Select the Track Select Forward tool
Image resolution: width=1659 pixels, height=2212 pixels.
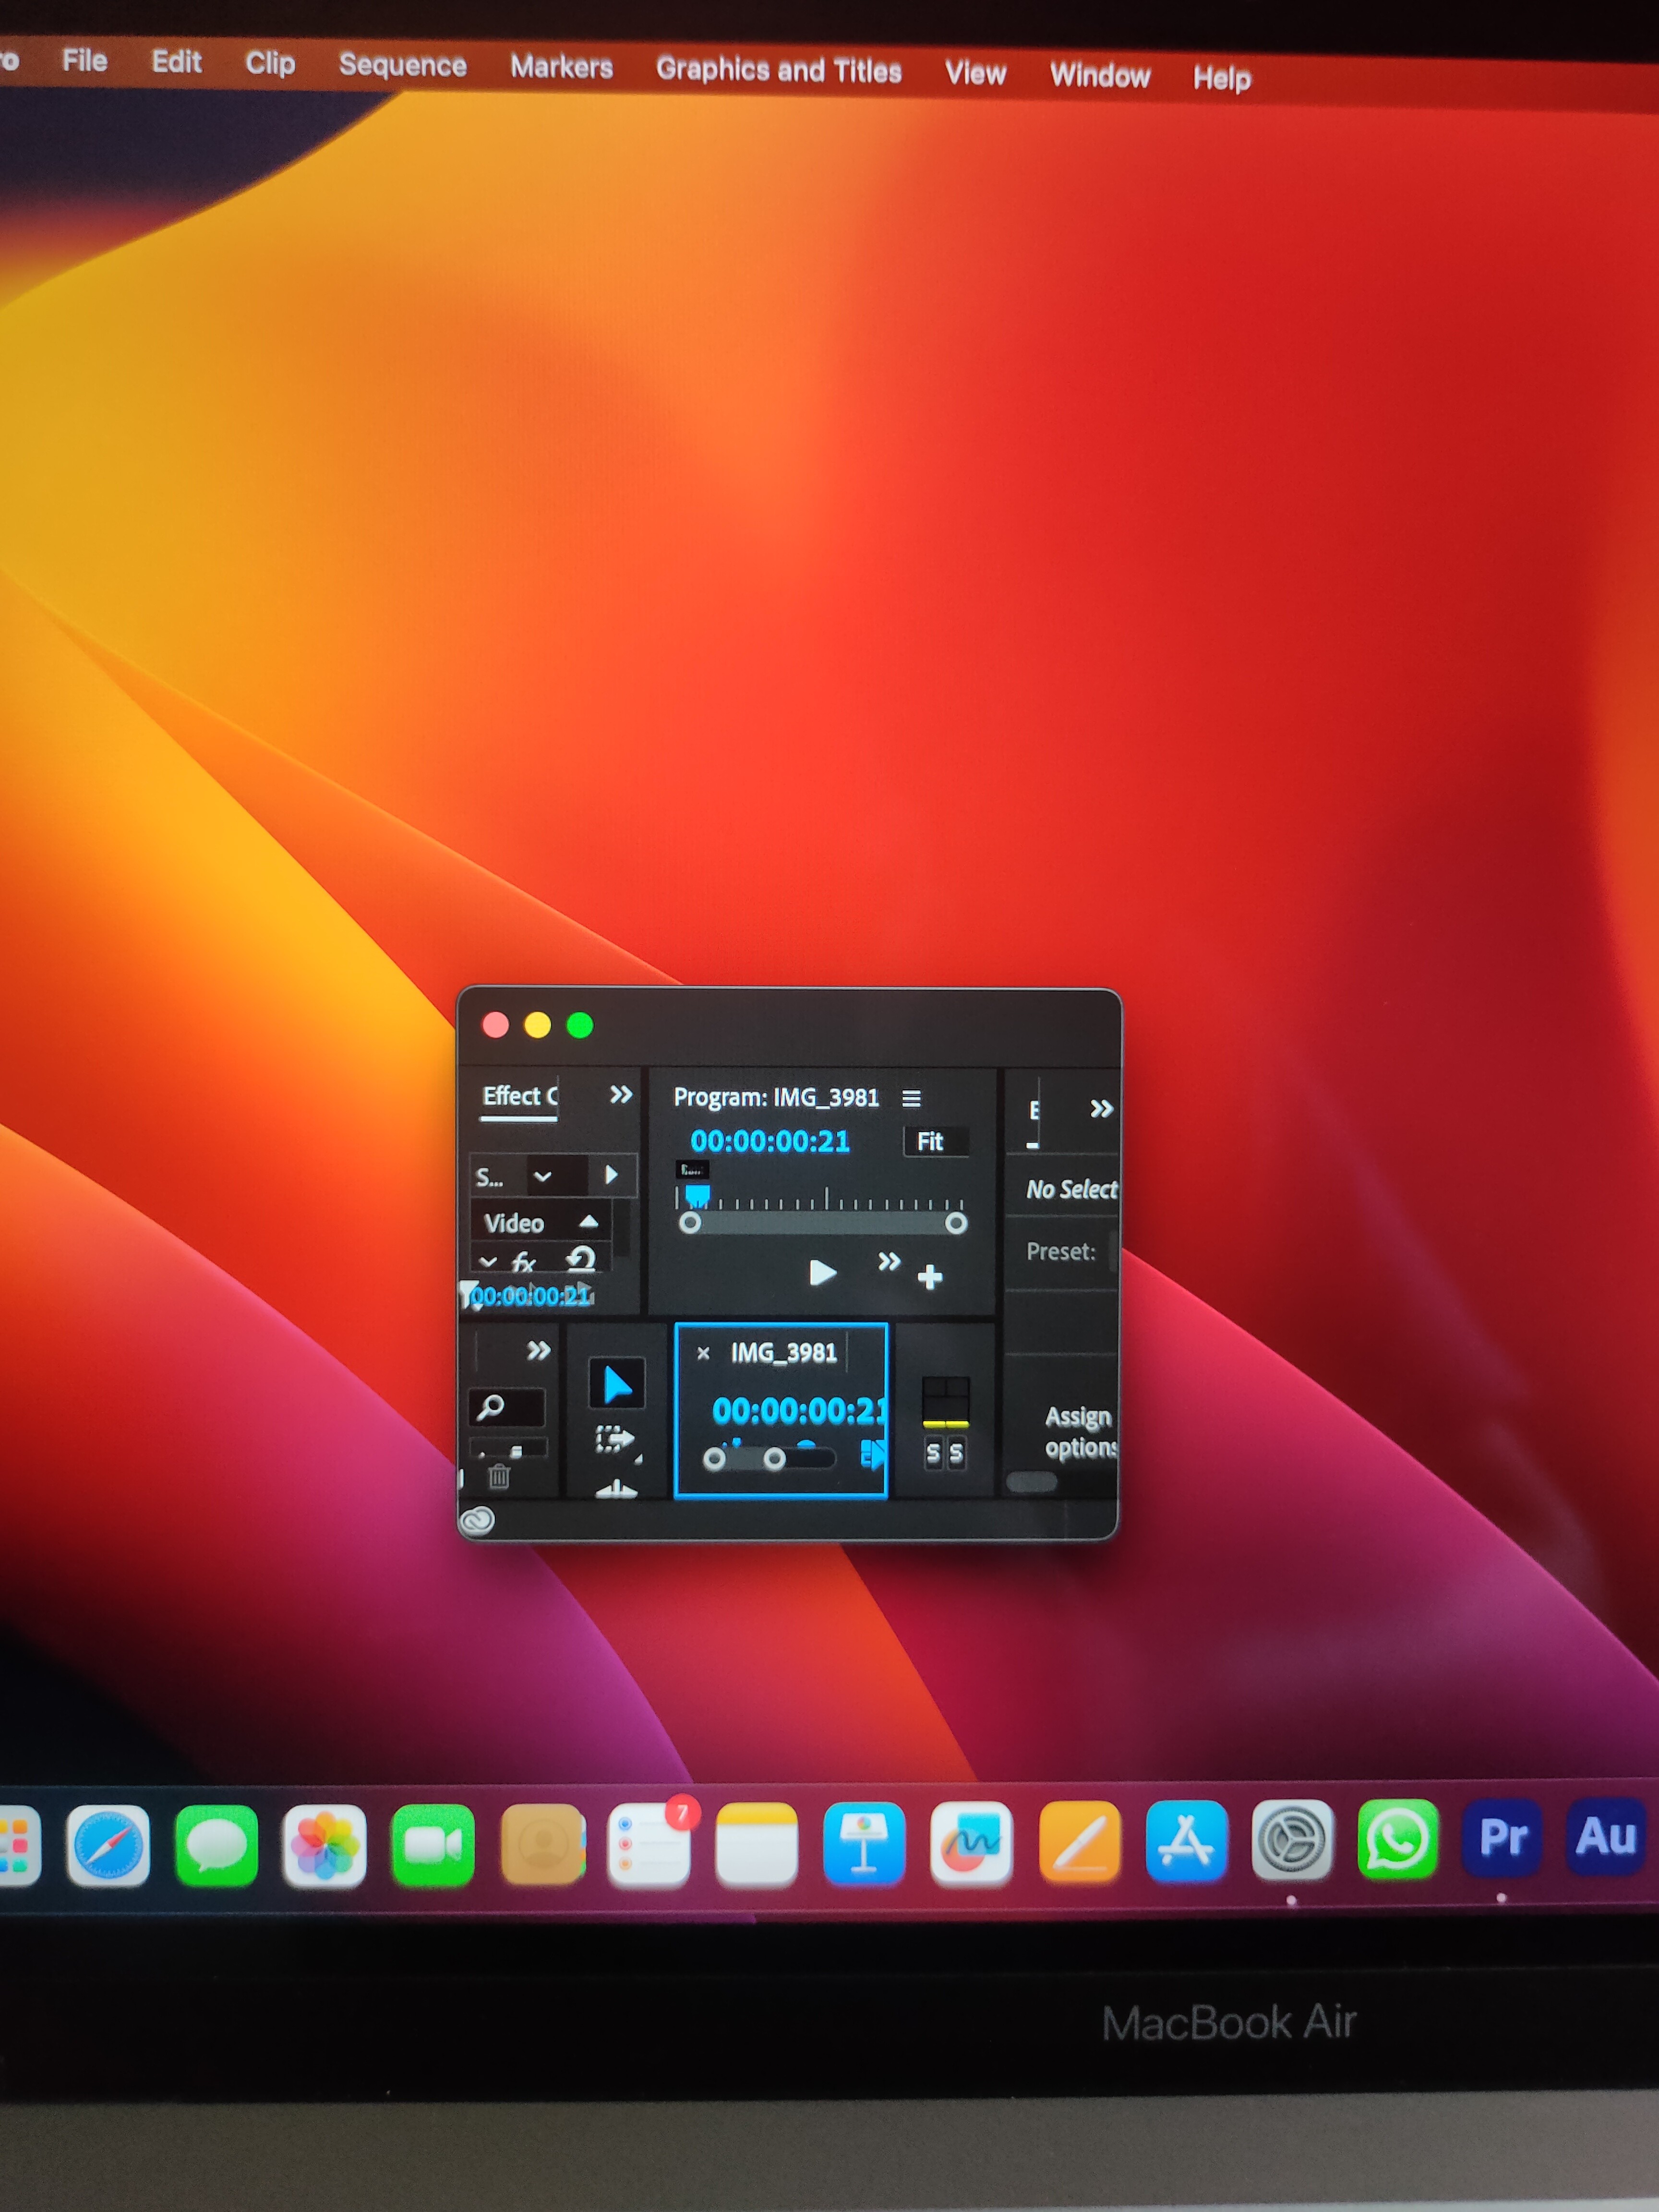coord(614,1439)
